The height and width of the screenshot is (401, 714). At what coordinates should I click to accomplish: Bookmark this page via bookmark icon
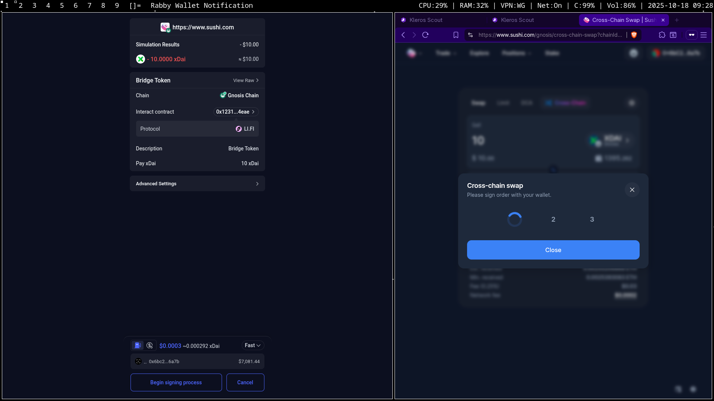[x=456, y=35]
